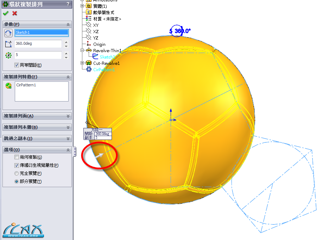Click the instance count icon beside 5

pyautogui.click(x=8, y=55)
